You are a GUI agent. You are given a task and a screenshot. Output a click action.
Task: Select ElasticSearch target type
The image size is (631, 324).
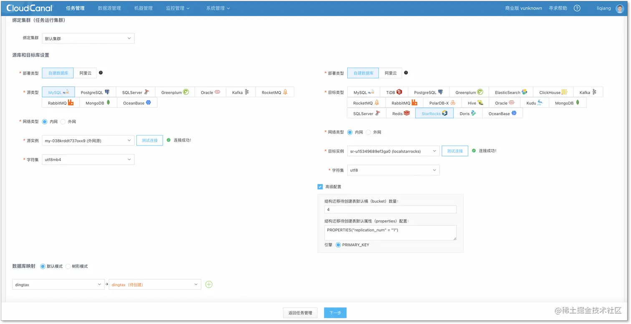coord(511,92)
